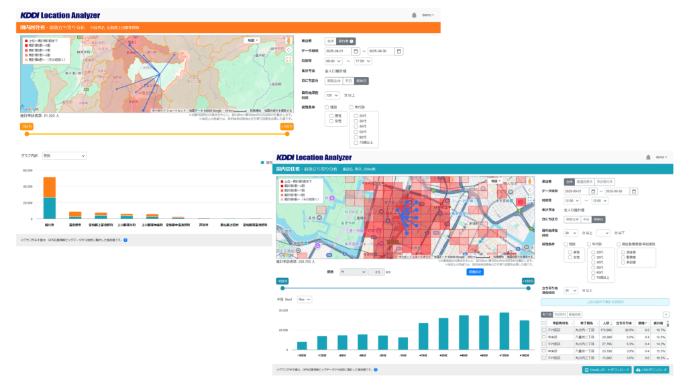Viewport: 687px width, 386px height.
Task: Recenter the Tokyo map with locate icon
Action: 529,190
